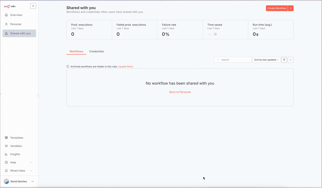Screen dimensions: 322x188
Task: Click the add folder icon button
Action: pos(291,60)
